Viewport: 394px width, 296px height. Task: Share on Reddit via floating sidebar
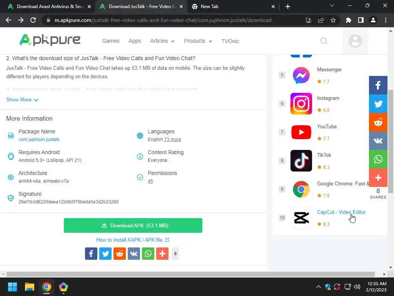(378, 122)
